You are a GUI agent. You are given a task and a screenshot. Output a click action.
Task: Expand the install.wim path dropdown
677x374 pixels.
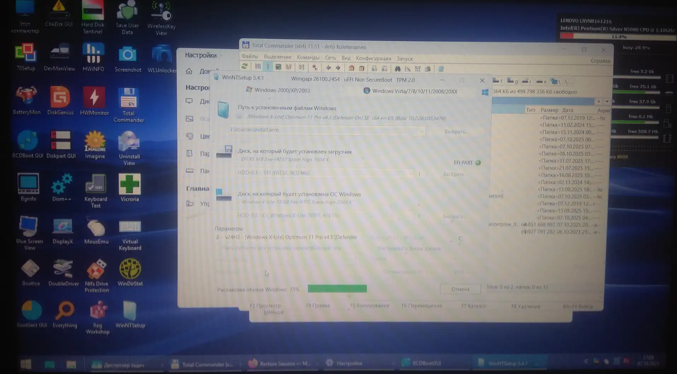pos(421,131)
